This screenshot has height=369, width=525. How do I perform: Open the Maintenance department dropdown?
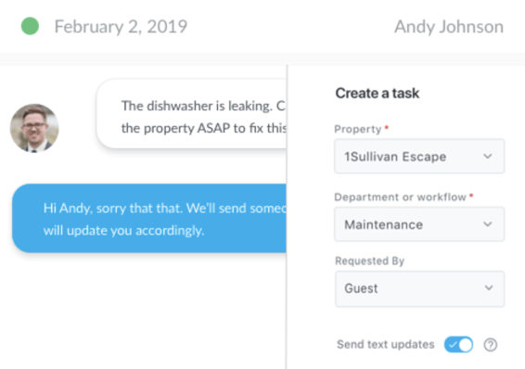(x=419, y=224)
